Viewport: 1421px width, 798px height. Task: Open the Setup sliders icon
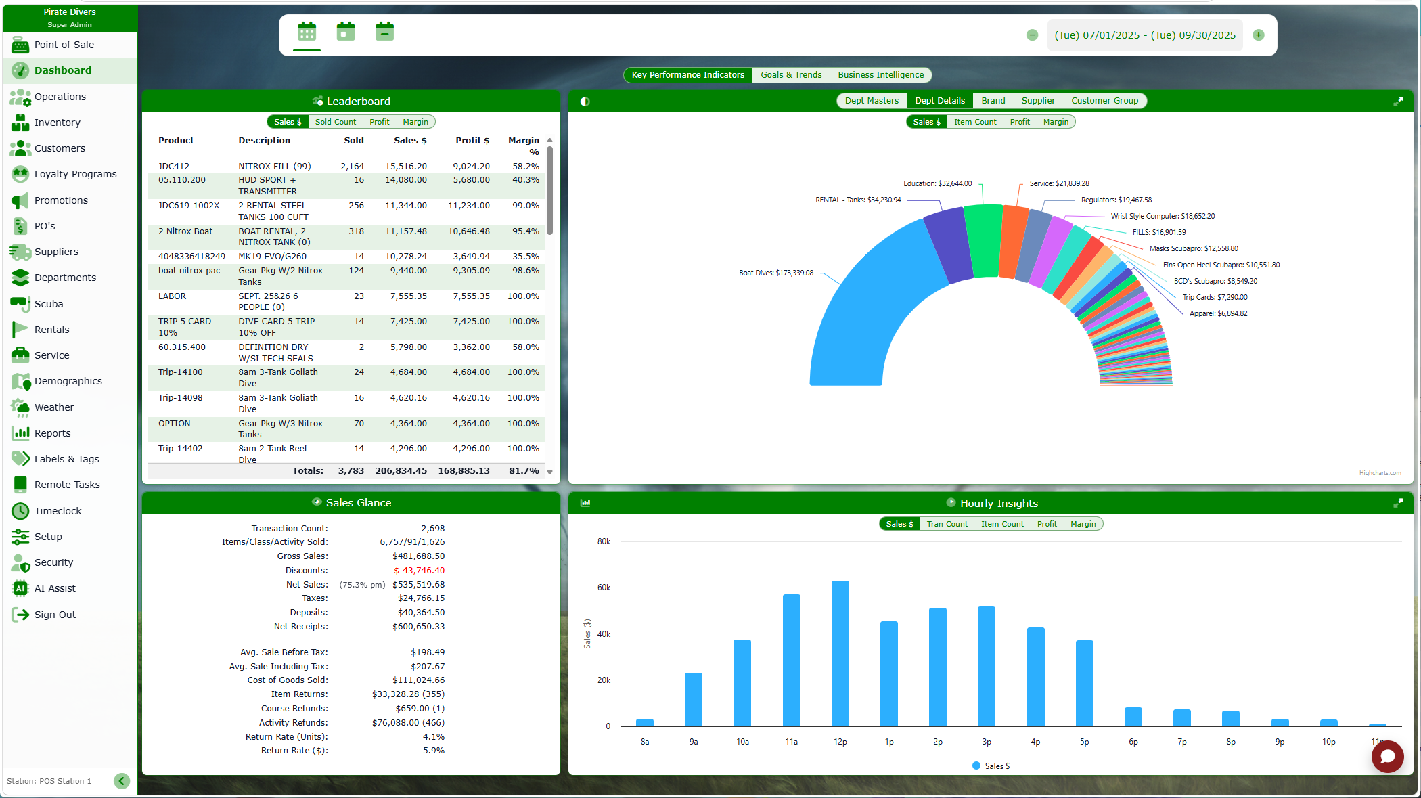[x=20, y=537]
